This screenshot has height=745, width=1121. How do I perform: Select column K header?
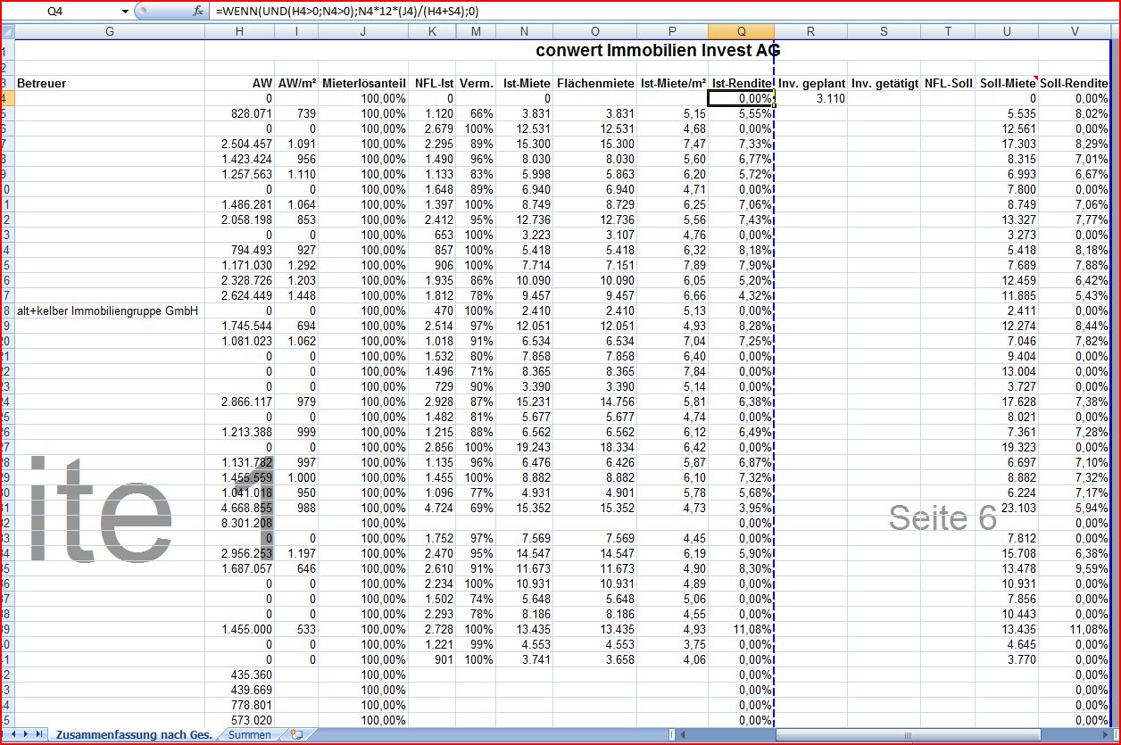[432, 31]
